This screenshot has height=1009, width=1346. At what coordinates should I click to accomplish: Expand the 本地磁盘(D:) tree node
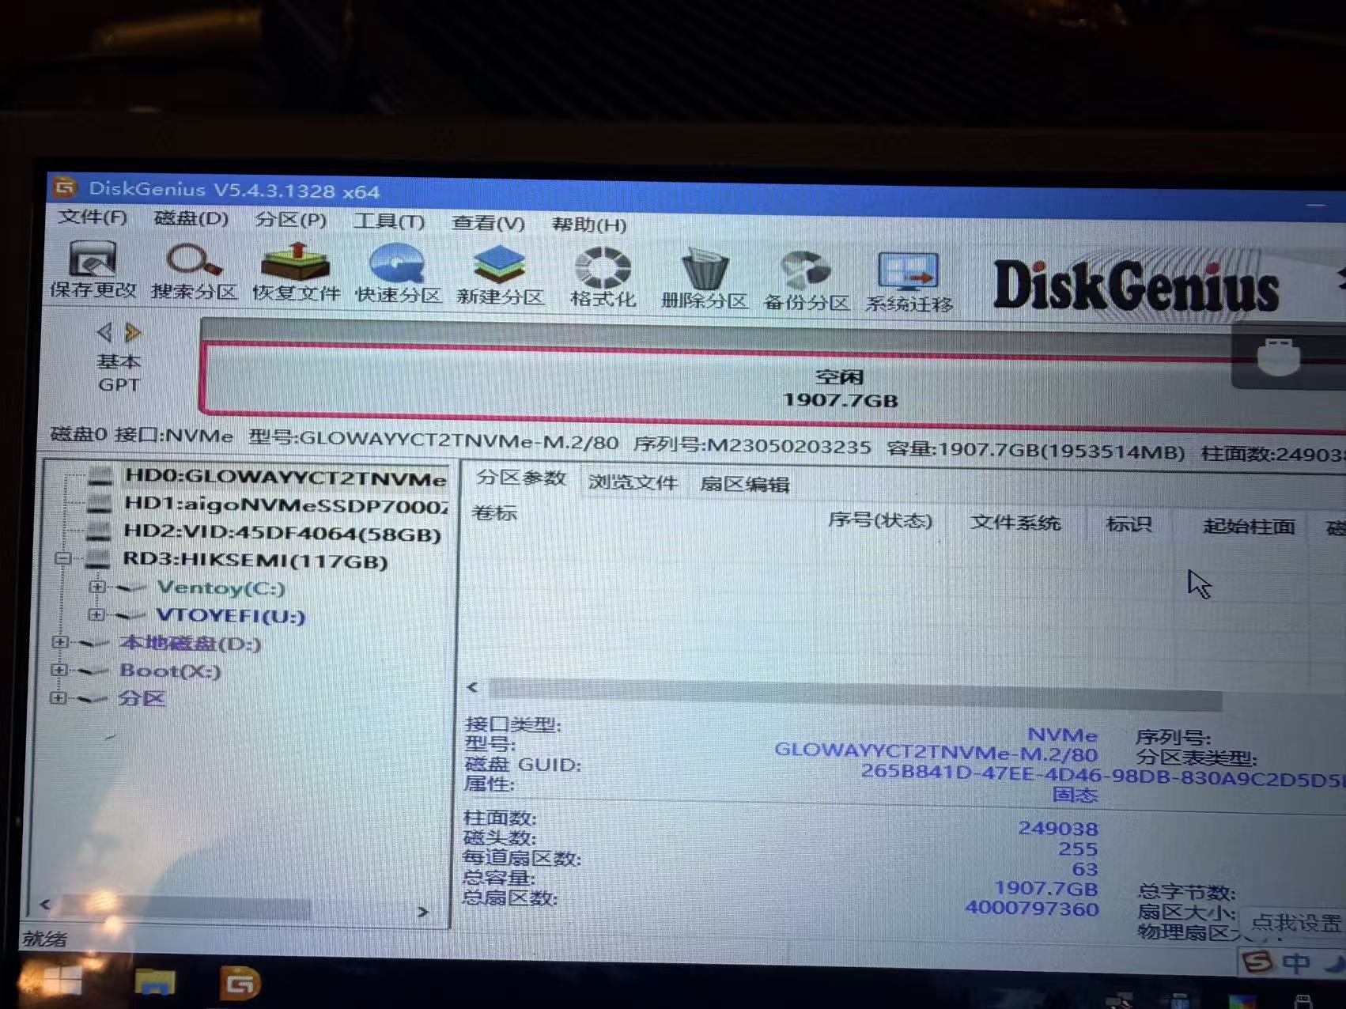(x=59, y=642)
